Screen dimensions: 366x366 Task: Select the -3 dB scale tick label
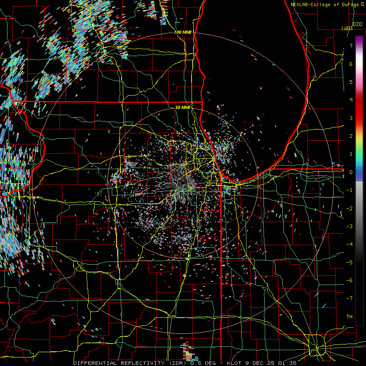(x=349, y=227)
